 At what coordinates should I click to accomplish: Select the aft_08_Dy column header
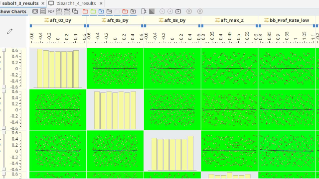click(x=175, y=20)
